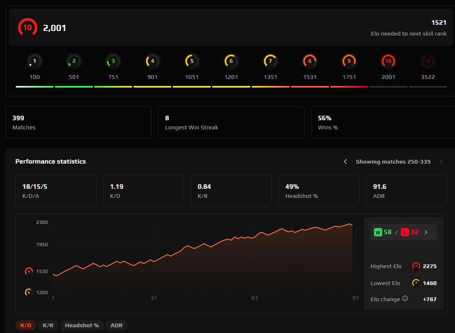Image resolution: width=455 pixels, height=333 pixels.
Task: Switch the chart to K/R stats
Action: tap(48, 325)
